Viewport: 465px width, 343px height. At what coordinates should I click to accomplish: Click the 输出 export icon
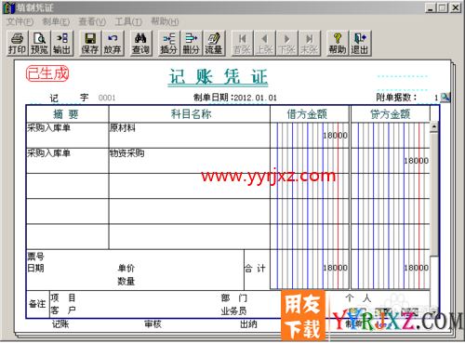tap(62, 43)
